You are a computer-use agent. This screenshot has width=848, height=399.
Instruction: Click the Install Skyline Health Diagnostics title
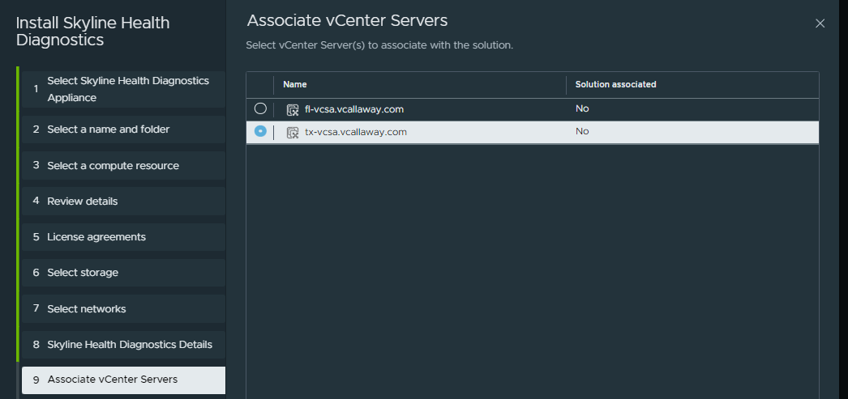point(92,32)
